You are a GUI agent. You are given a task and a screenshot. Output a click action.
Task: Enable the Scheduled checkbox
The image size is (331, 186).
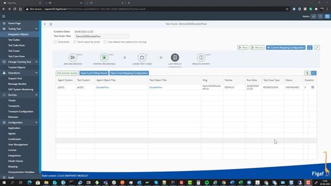55,42
